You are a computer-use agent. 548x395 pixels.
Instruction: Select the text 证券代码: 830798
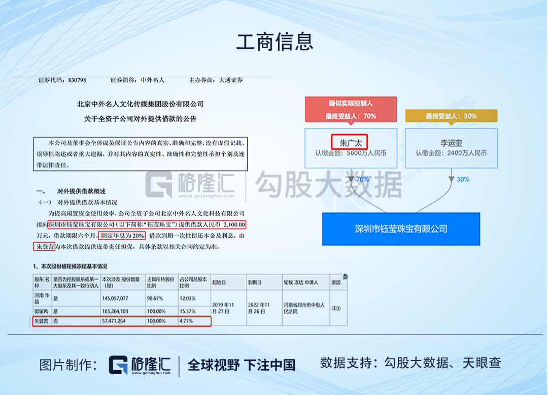point(62,80)
